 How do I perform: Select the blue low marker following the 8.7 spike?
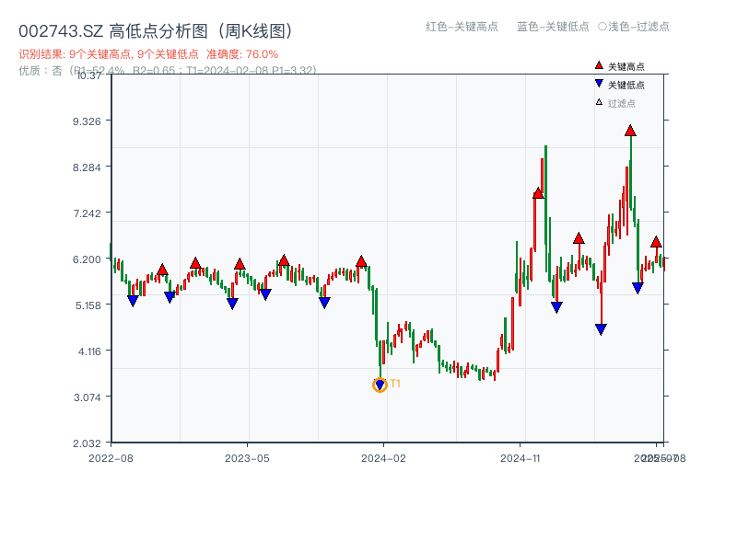[x=556, y=308]
